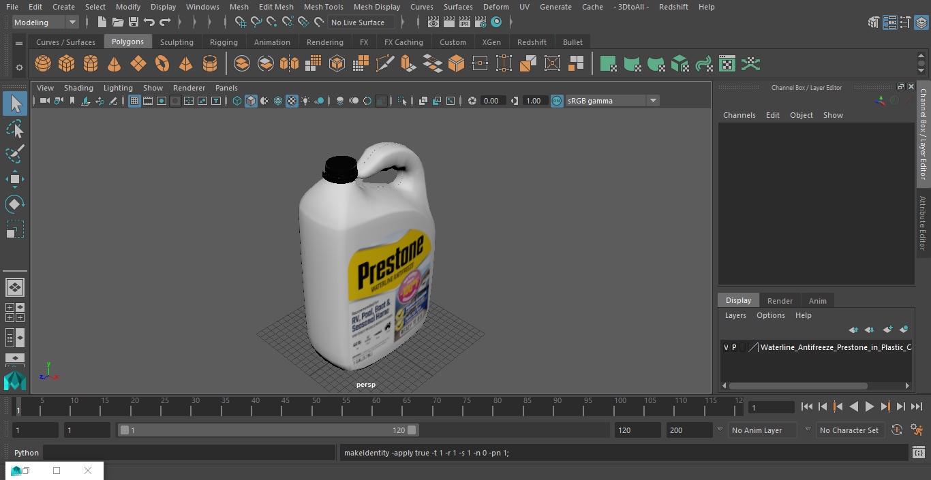Create a polygon torus from the shelf
Screen dimensions: 931x480
click(x=162, y=64)
